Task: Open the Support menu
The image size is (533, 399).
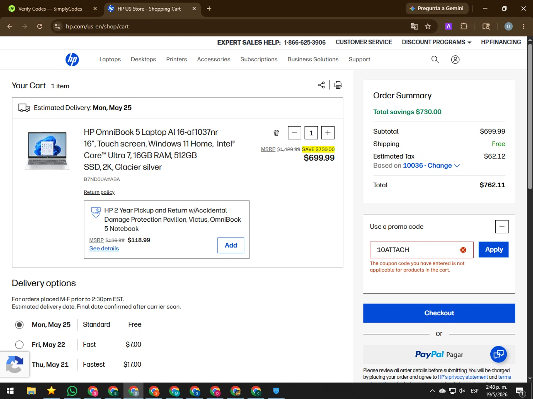Action: click(360, 60)
